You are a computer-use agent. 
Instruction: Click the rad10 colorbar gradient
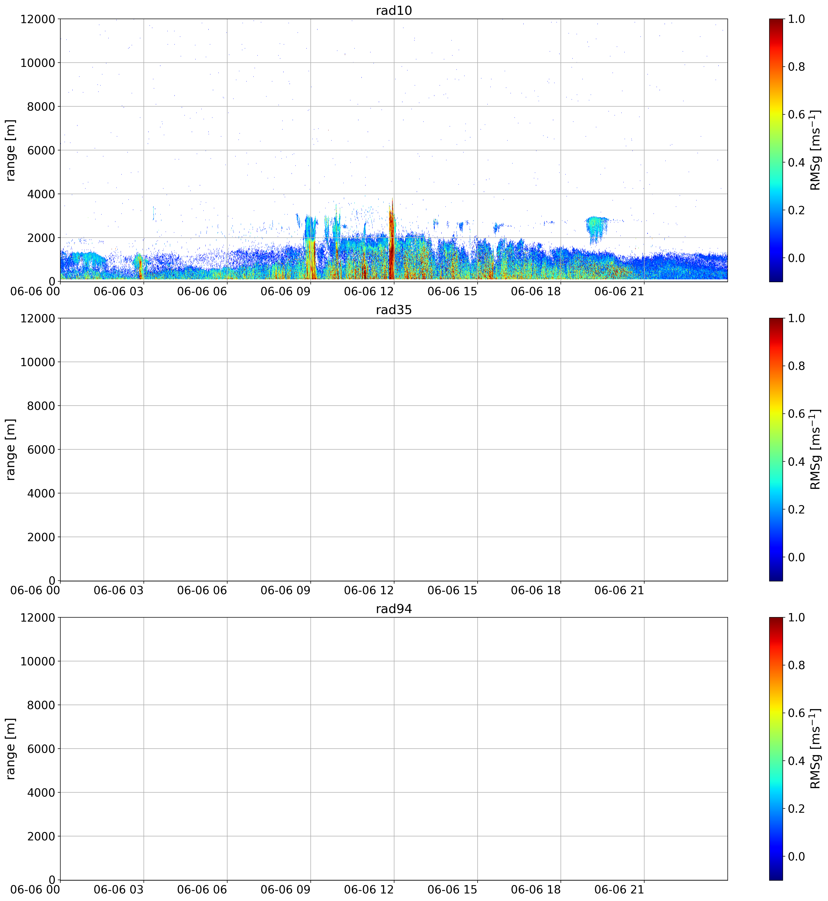[776, 150]
